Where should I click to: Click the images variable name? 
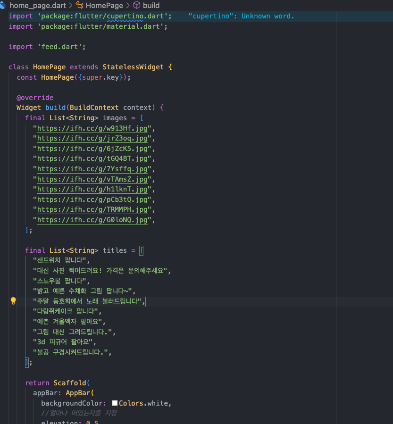115,118
